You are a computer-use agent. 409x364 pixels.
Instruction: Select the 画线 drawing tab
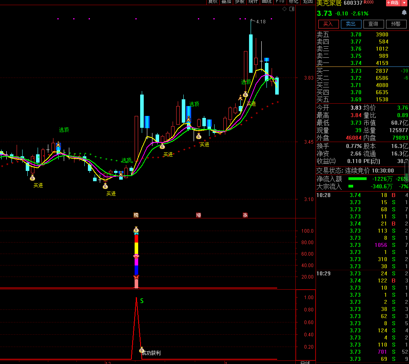(x=266, y=2)
